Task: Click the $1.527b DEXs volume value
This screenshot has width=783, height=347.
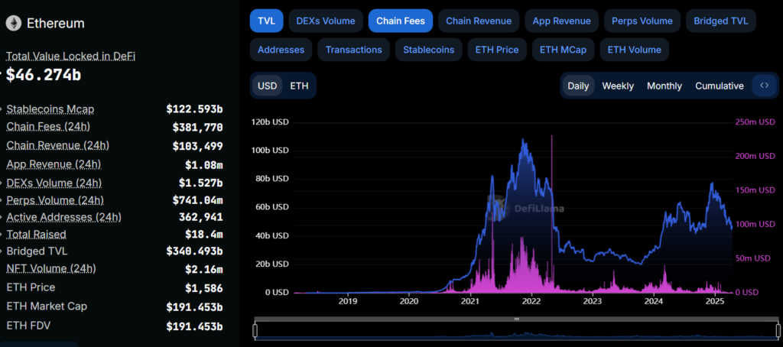Action: (x=201, y=183)
